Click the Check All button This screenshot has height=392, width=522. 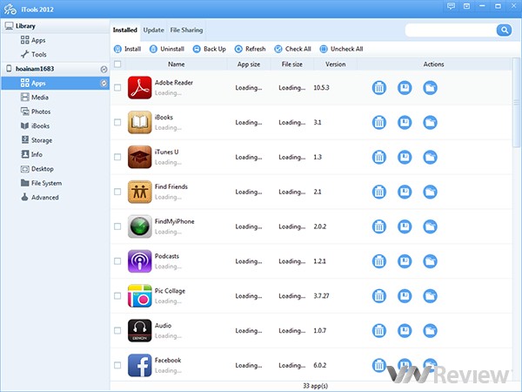coord(292,49)
